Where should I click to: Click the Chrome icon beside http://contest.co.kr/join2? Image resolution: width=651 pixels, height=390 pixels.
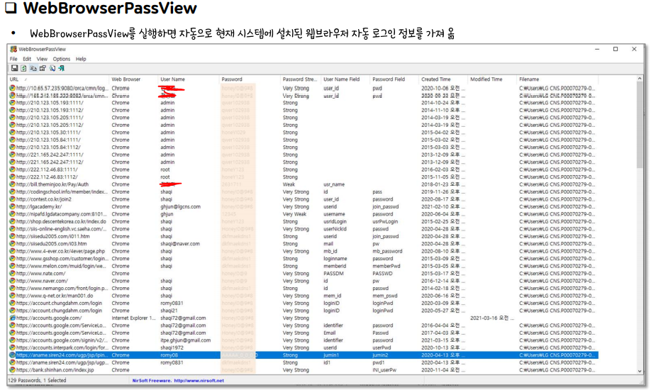(13, 199)
